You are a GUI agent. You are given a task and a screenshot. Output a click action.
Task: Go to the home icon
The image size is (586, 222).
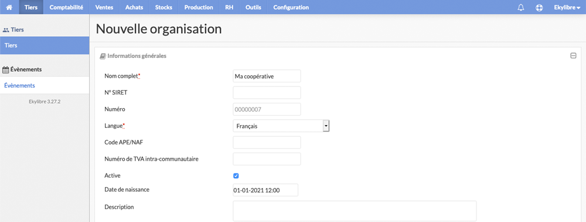click(x=9, y=8)
